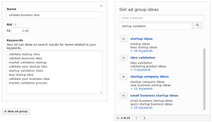Add the idea validation group using the arrow

click(x=123, y=58)
